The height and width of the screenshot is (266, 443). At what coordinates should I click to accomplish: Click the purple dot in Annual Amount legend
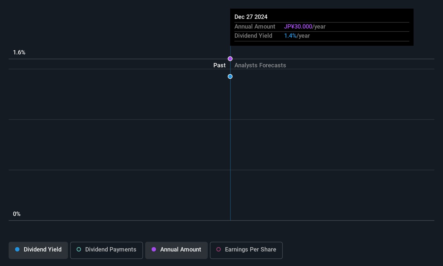[x=154, y=249]
